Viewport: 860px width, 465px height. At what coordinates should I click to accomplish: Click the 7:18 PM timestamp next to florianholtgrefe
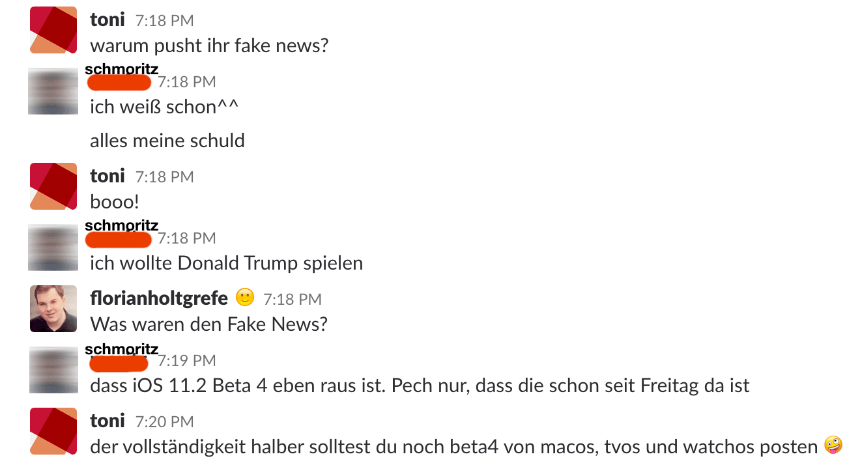(293, 300)
